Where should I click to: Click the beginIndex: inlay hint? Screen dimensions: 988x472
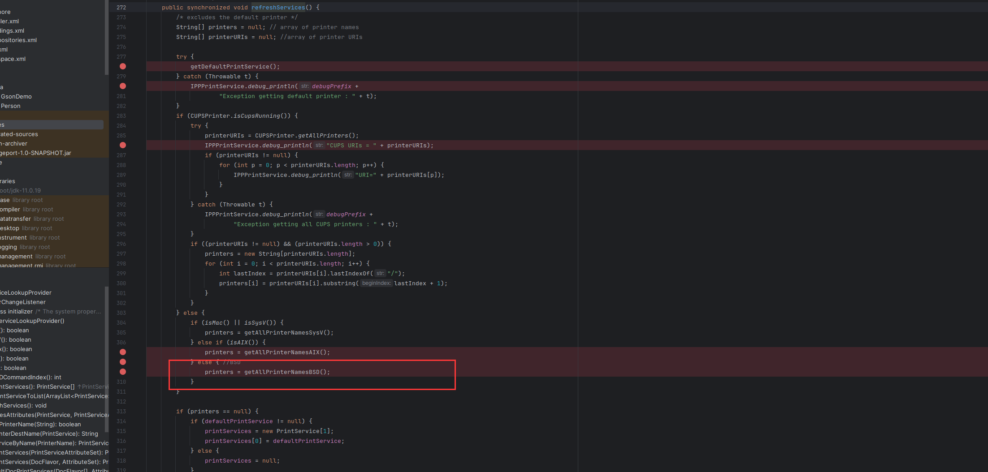click(376, 283)
